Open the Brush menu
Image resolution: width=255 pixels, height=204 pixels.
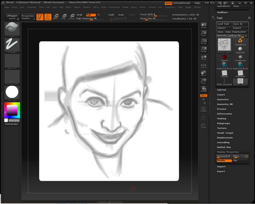pos(14,7)
